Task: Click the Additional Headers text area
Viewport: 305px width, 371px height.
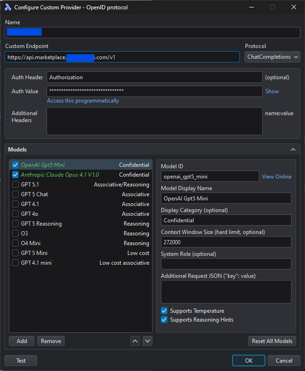Action: tap(155, 121)
